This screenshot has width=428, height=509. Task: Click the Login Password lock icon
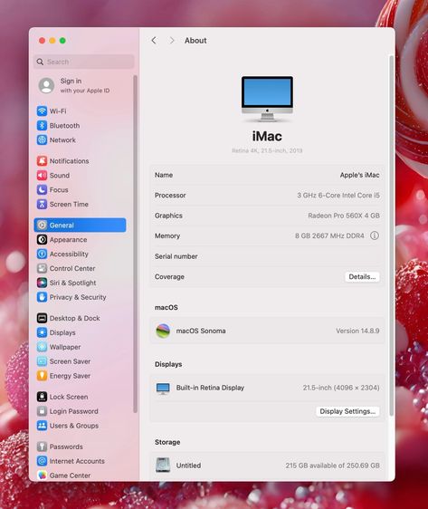[x=42, y=411]
